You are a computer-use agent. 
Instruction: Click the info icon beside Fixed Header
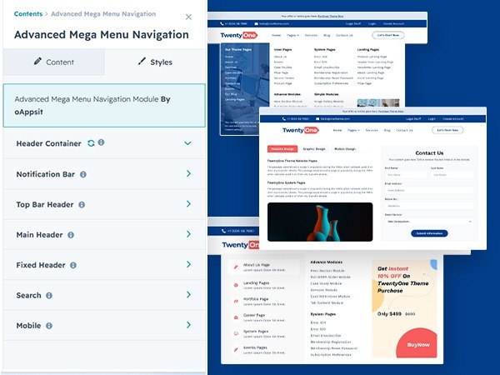click(x=73, y=265)
